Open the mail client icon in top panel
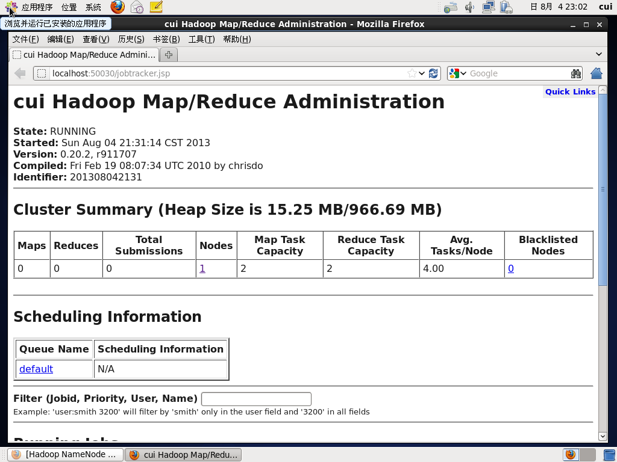Image resolution: width=617 pixels, height=462 pixels. click(137, 7)
